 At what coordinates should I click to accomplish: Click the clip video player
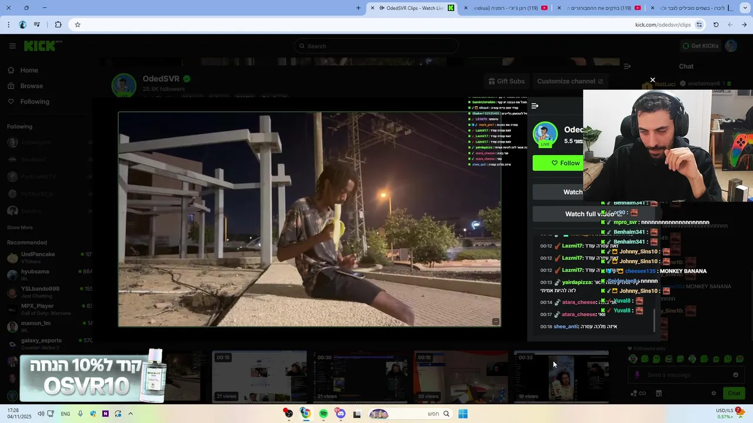[309, 219]
